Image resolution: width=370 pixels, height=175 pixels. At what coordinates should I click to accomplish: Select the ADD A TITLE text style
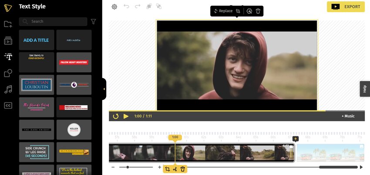coord(37,40)
